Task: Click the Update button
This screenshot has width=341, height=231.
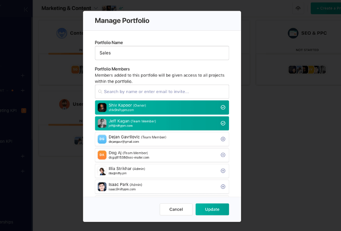Action: pyautogui.click(x=212, y=209)
